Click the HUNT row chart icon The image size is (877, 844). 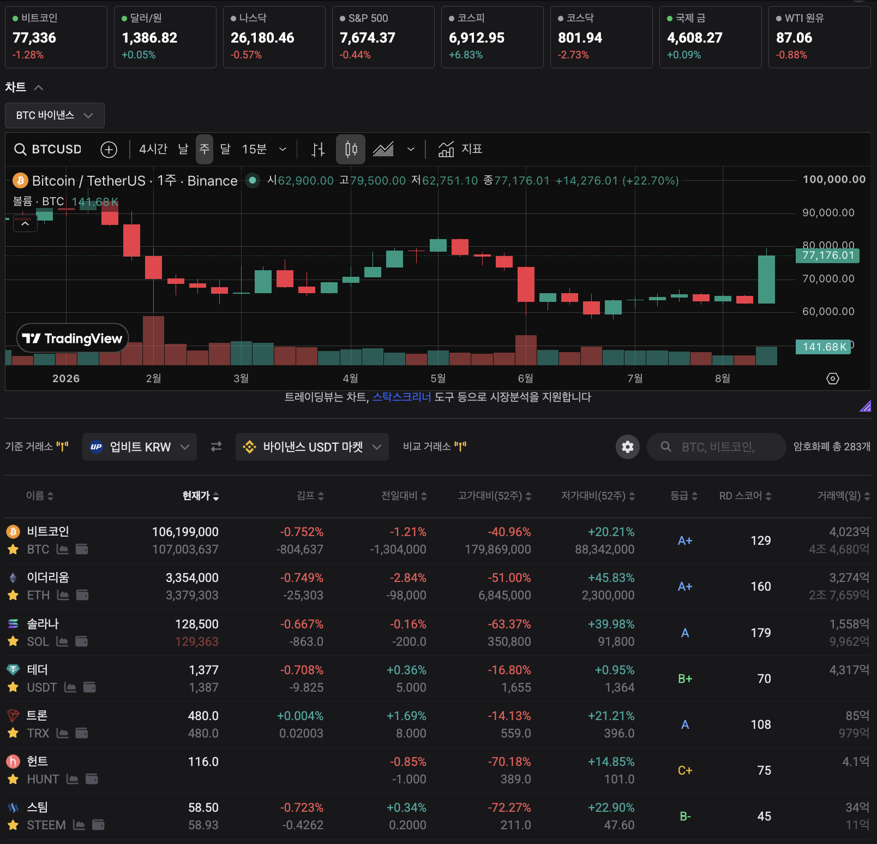point(73,779)
